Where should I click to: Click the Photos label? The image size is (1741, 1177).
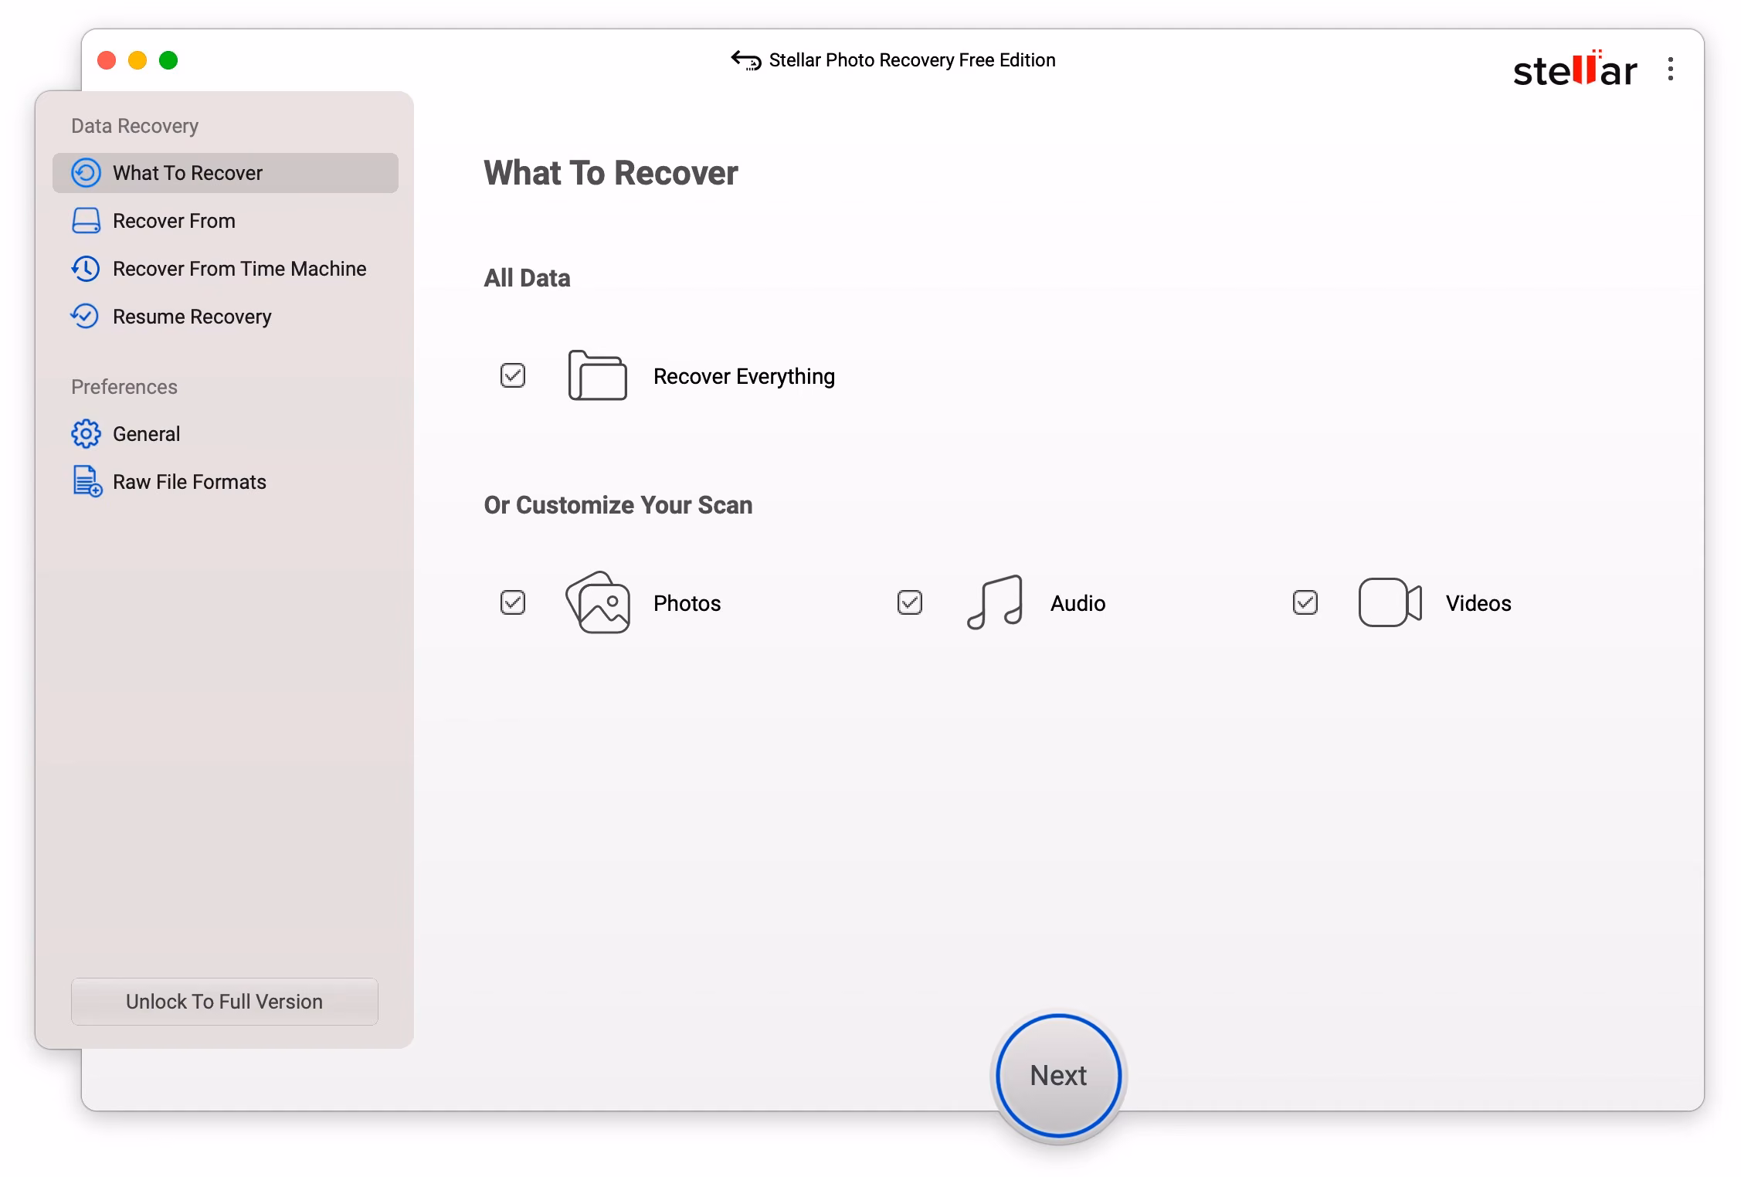click(687, 603)
